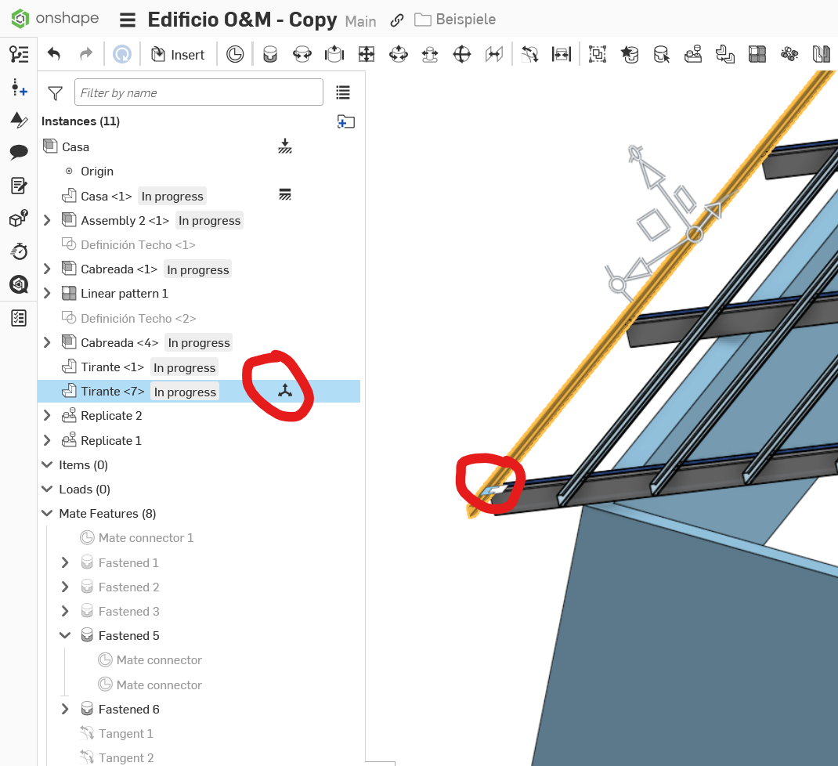Select the Revolute mate tool
The height and width of the screenshot is (766, 838).
(302, 54)
